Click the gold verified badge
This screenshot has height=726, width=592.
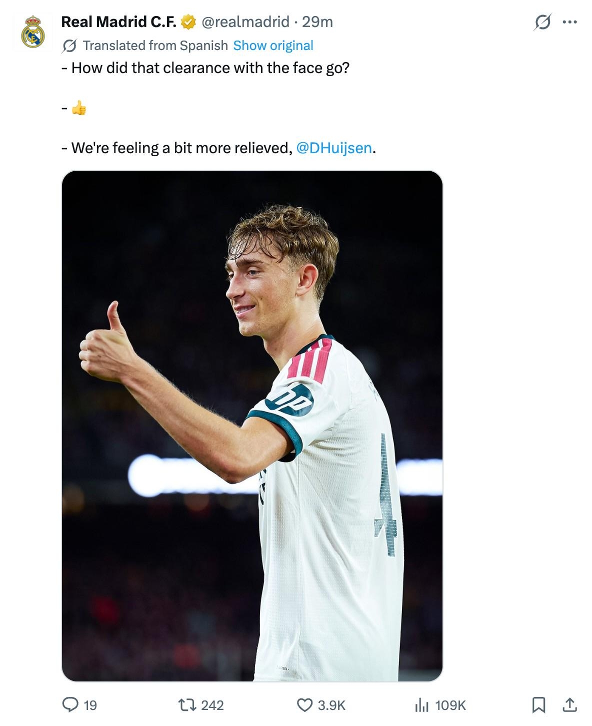[188, 22]
